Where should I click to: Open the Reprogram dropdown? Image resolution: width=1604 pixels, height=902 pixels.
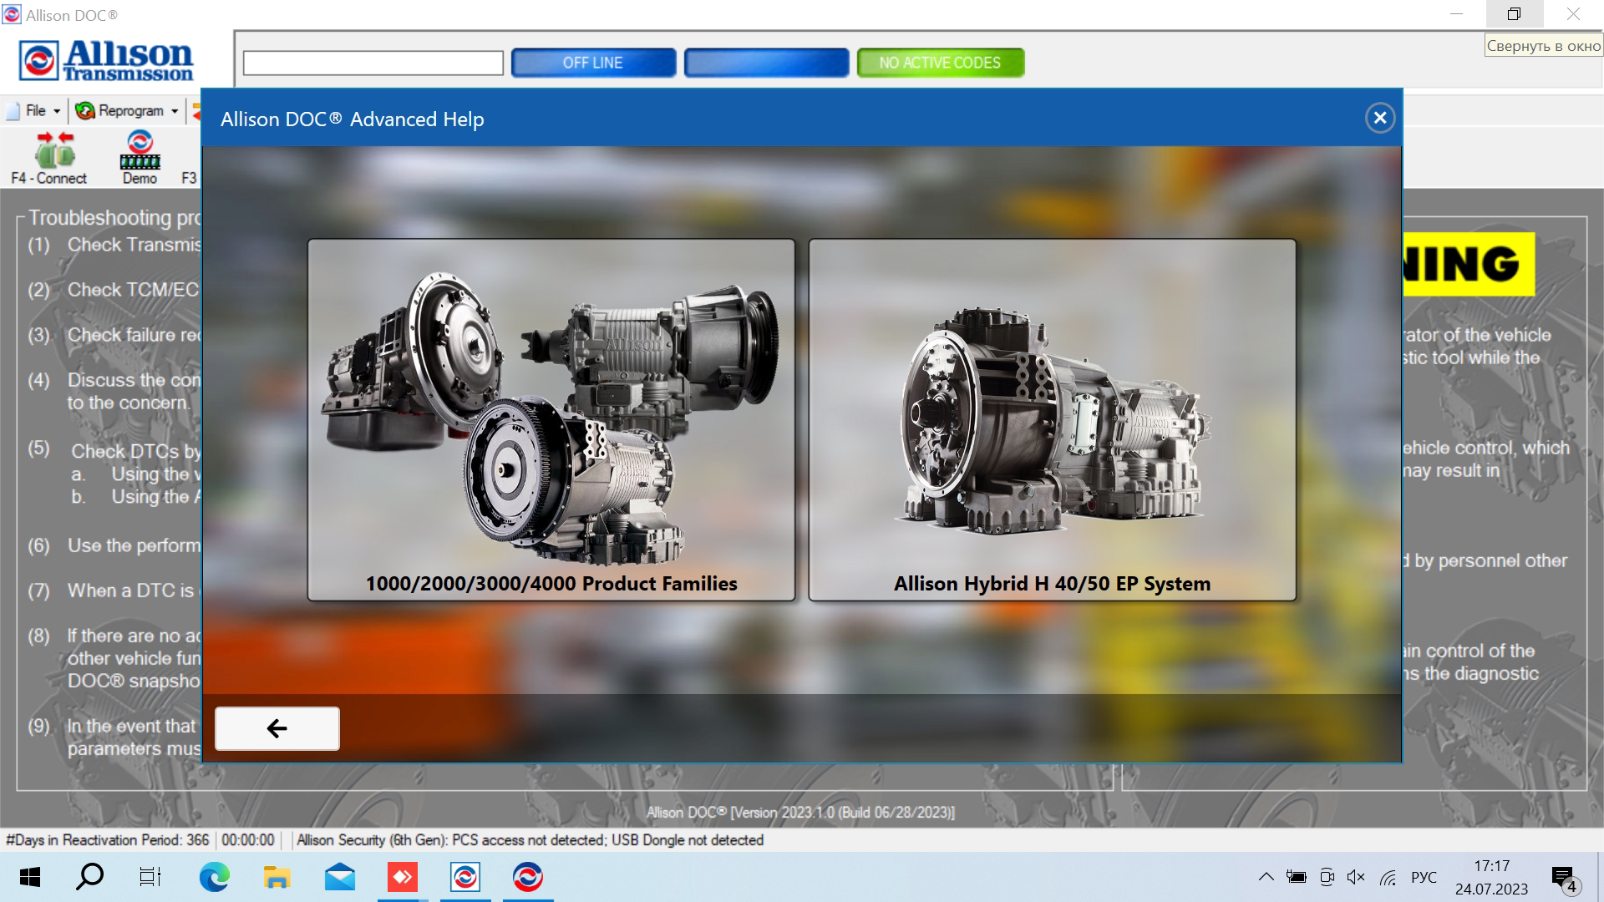(x=175, y=109)
